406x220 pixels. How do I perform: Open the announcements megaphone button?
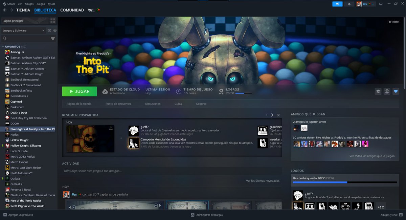coord(337,4)
